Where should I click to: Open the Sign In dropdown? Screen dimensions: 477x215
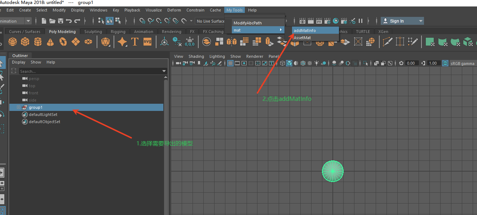tap(420, 21)
